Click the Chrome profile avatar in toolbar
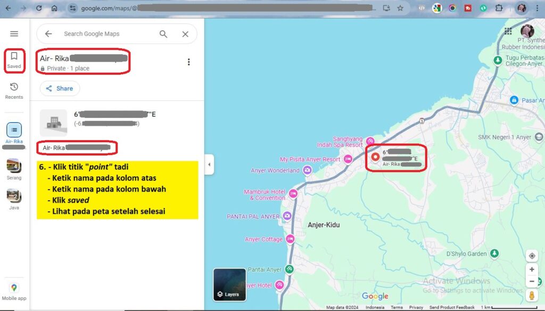This screenshot has height=311, width=545. pyautogui.click(x=522, y=8)
